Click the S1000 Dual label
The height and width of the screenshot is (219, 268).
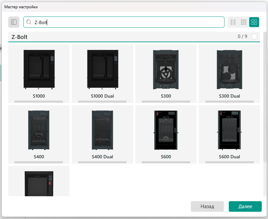103,96
